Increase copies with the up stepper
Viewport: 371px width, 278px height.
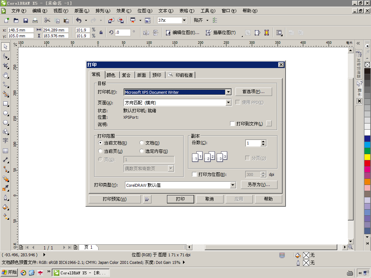pyautogui.click(x=263, y=142)
